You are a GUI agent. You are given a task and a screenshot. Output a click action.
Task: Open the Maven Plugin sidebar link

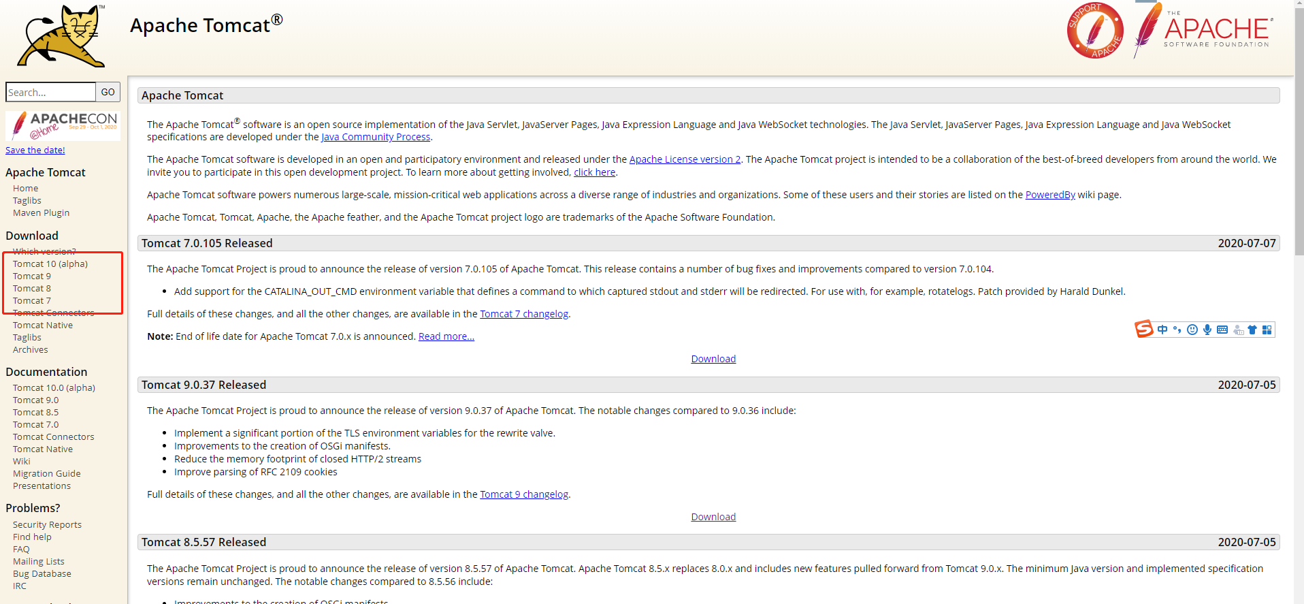[x=41, y=212]
